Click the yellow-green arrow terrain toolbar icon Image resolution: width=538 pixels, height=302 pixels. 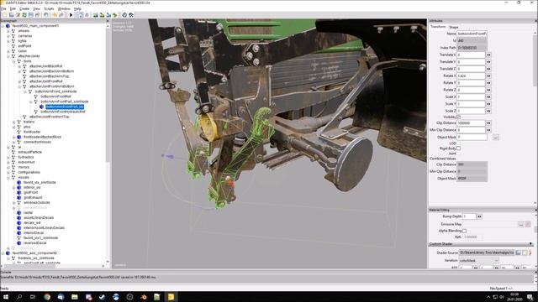pyautogui.click(x=115, y=15)
